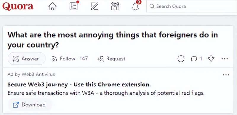The height and width of the screenshot is (115, 237).
Task: Open the ad's three-dot options menu
Action: point(226,75)
